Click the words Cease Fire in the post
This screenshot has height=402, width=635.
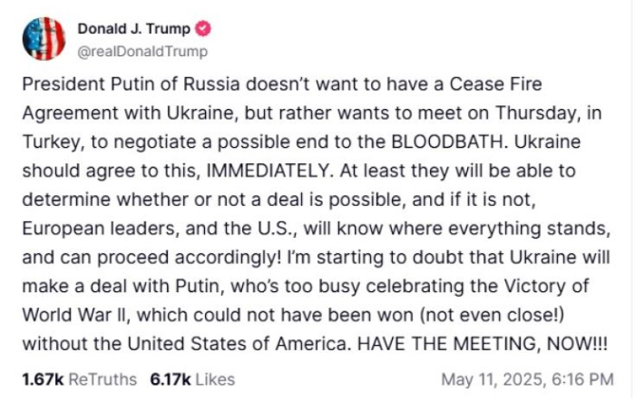pos(495,84)
